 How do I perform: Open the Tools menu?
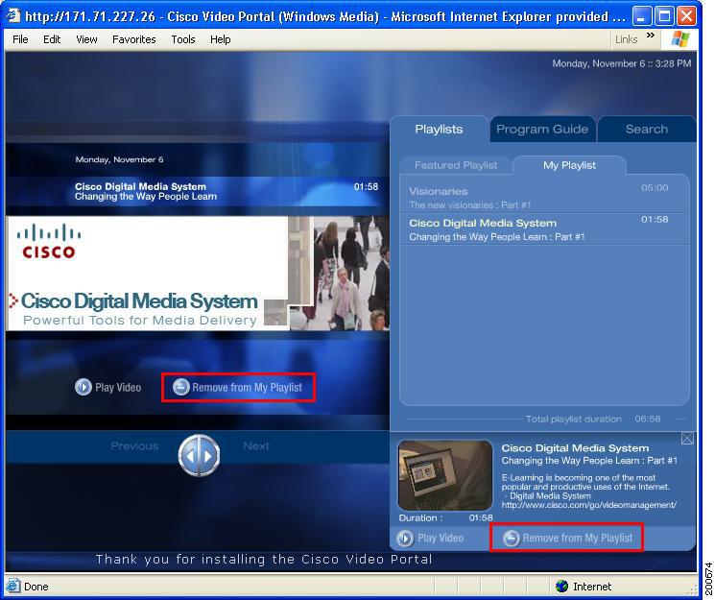(183, 39)
